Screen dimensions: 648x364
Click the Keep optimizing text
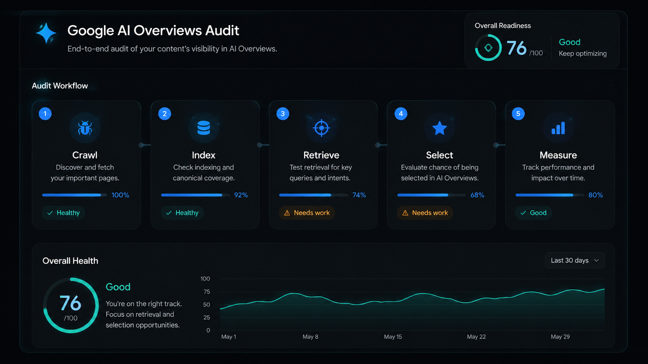tap(583, 53)
